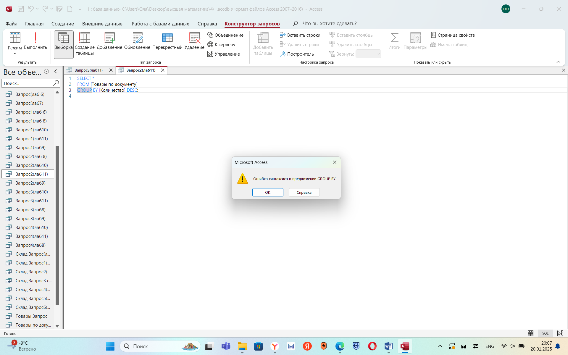Select Запрос3(лаб9) in the object list

click(x=28, y=218)
